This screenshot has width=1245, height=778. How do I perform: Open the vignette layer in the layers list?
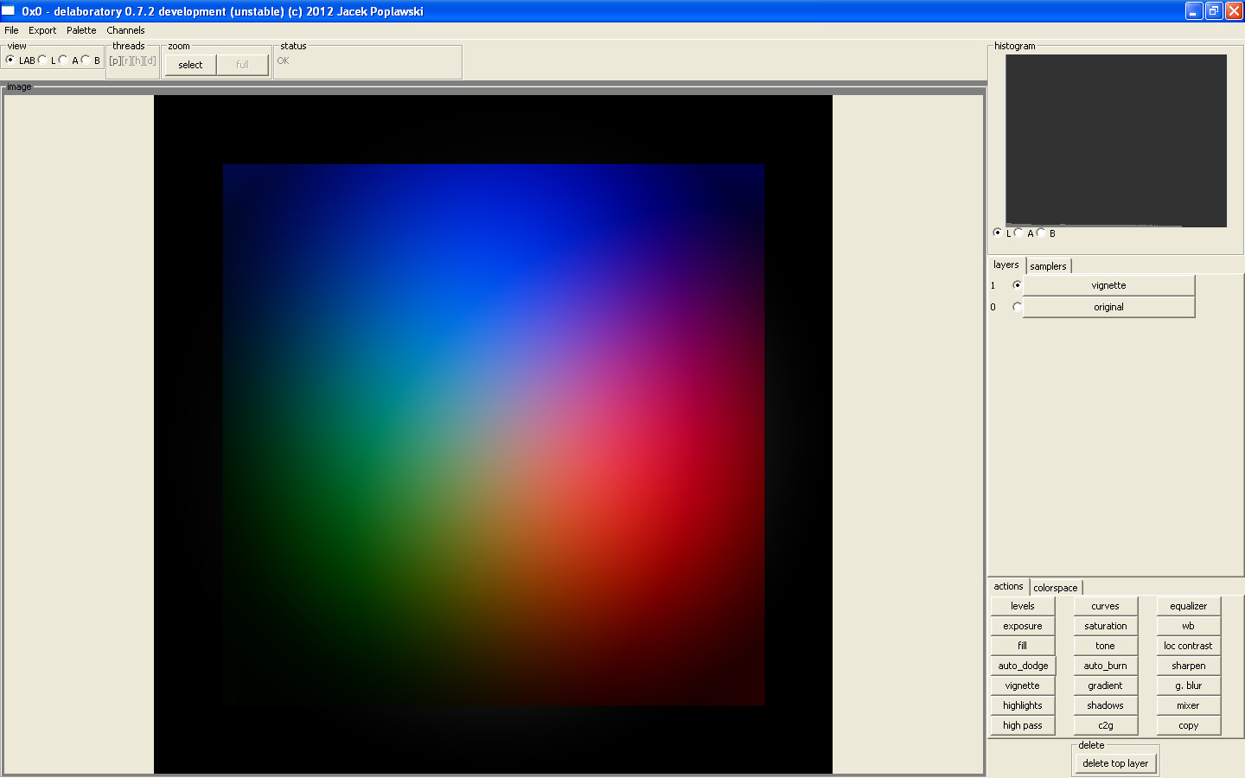pyautogui.click(x=1108, y=285)
